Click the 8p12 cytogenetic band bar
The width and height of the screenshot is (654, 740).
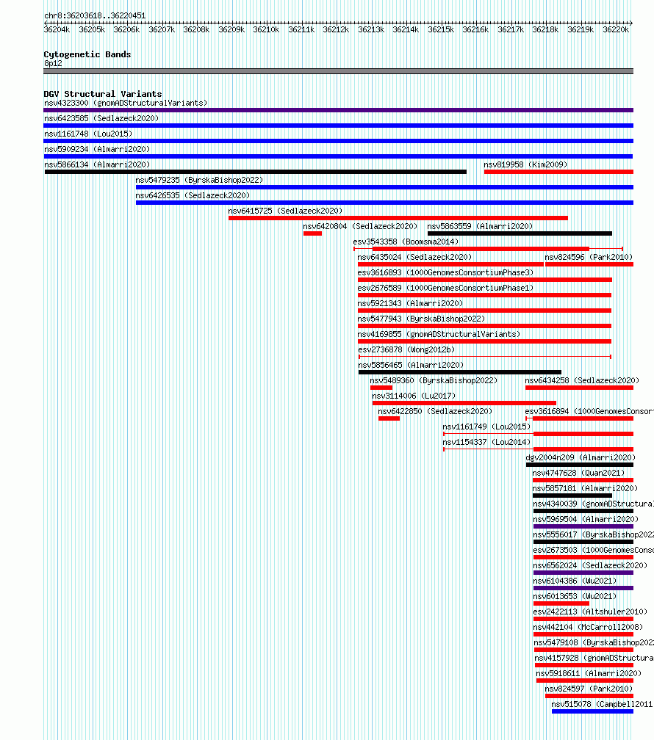point(338,71)
